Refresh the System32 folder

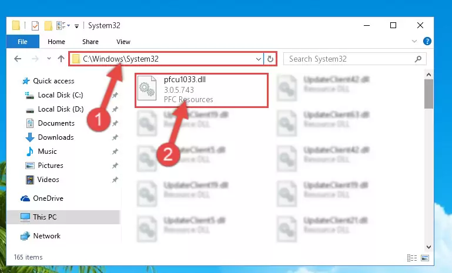tap(270, 59)
